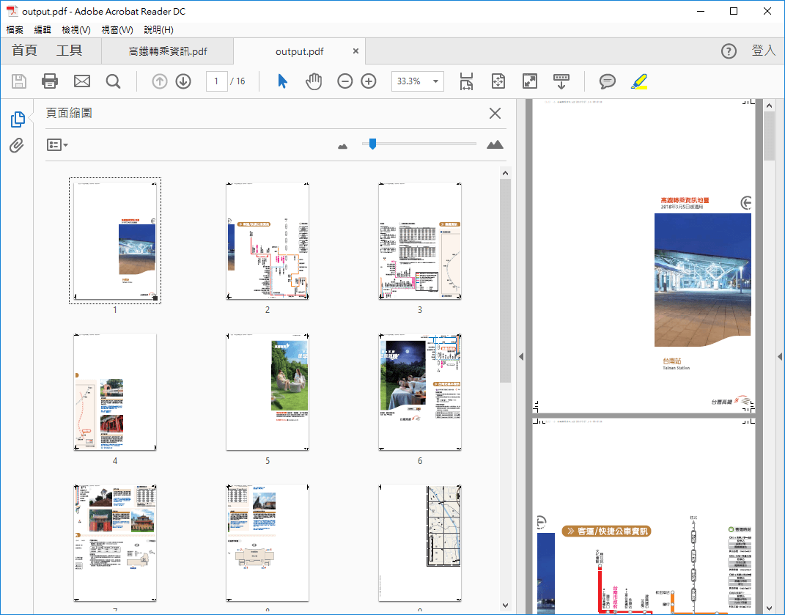Click the Send file by email icon
This screenshot has height=615, width=785.
pos(81,81)
